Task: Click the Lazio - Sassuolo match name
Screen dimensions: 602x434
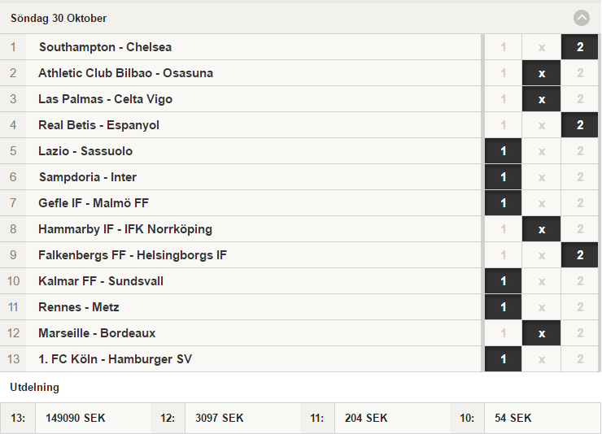Action: (85, 151)
